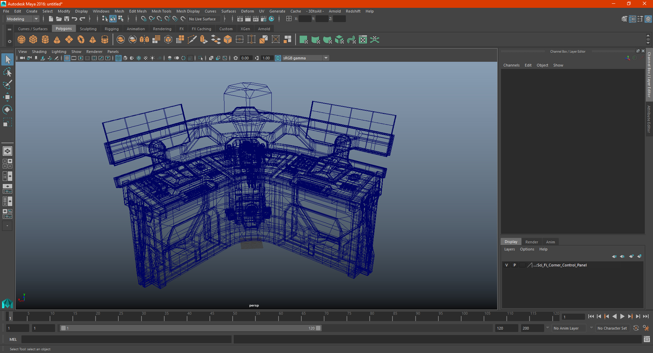The height and width of the screenshot is (353, 653).
Task: Click the viewport gamma value 1.00 field
Action: (267, 58)
